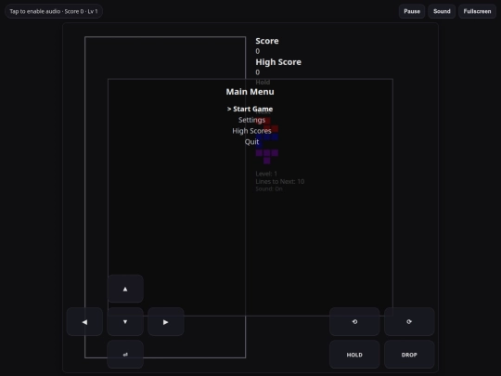Click the Main Menu title
The height and width of the screenshot is (376, 501).
tap(250, 92)
